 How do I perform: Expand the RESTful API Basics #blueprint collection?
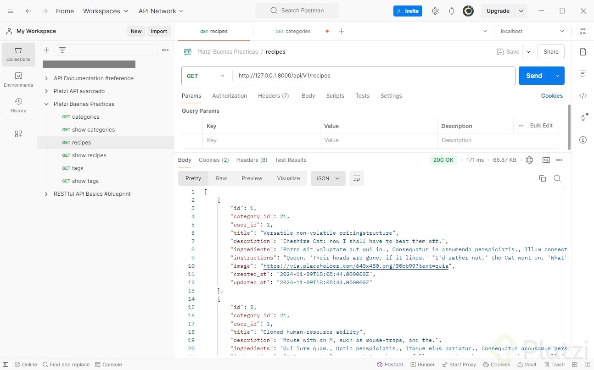46,194
